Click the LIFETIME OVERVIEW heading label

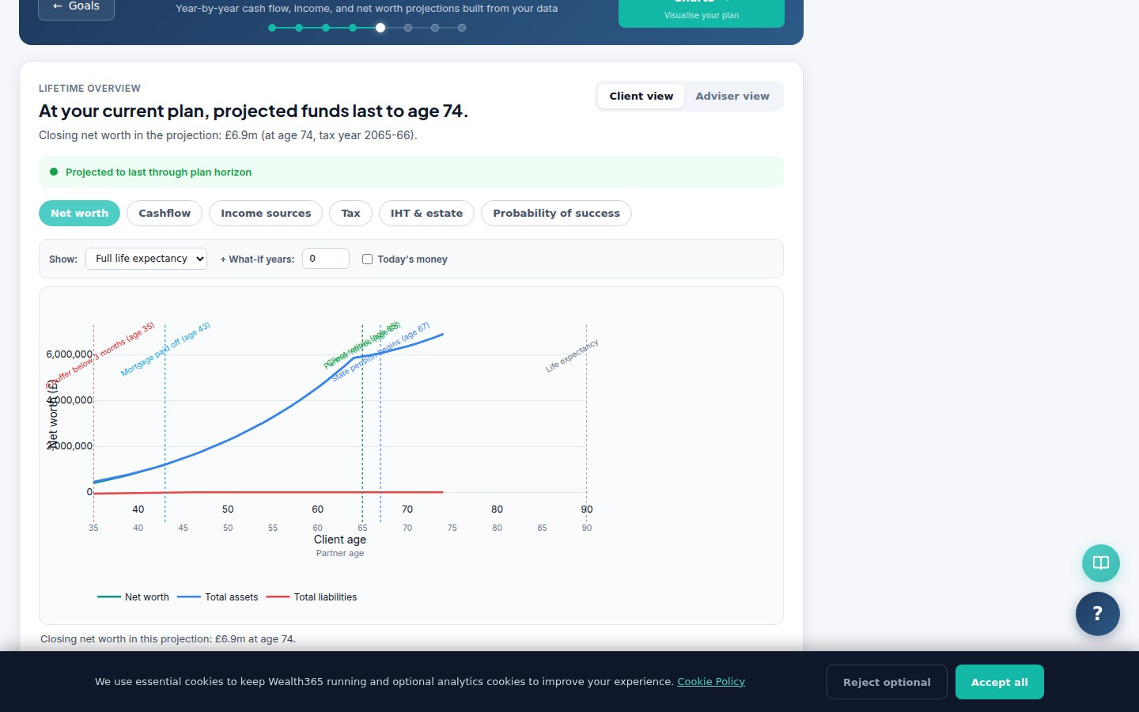89,89
